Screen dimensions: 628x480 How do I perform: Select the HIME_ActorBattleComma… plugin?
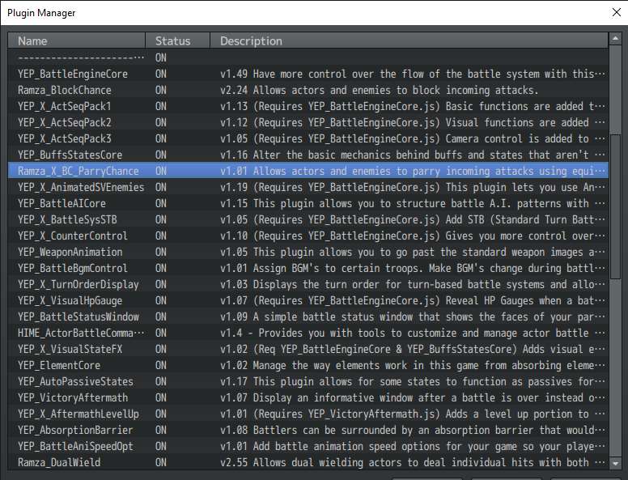pos(308,333)
